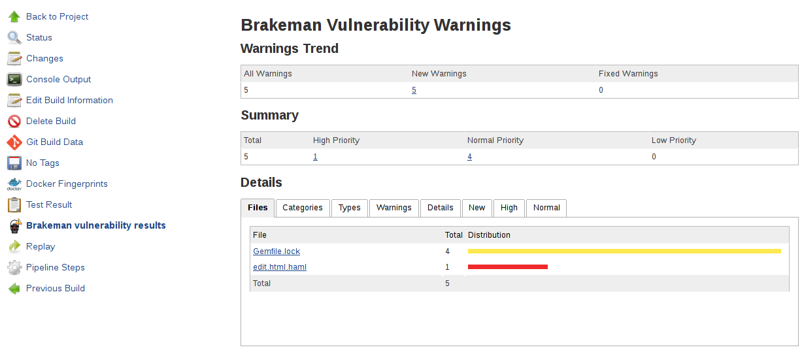Viewport: 802px width, 356px height.
Task: Open Console Output terminal icon
Action: [x=14, y=80]
